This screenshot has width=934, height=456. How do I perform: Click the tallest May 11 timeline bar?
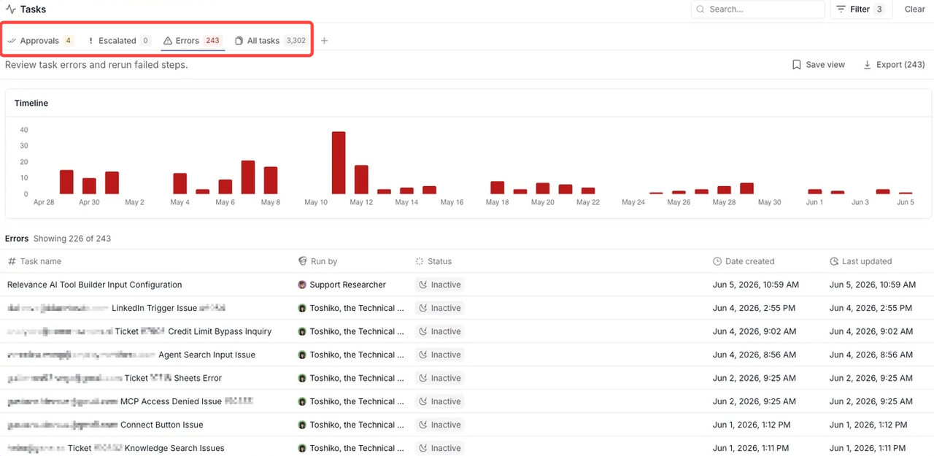tap(339, 163)
